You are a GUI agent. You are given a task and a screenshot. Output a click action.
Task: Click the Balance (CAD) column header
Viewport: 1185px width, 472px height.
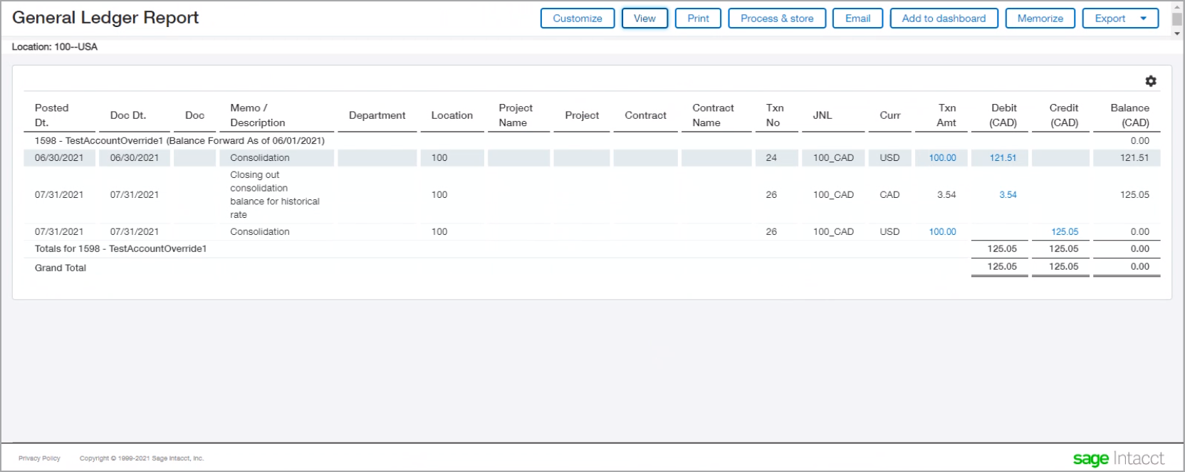coord(1129,115)
